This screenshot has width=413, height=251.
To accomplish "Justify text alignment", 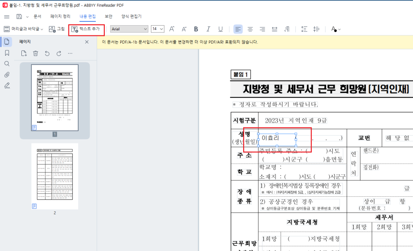I will tap(274, 29).
